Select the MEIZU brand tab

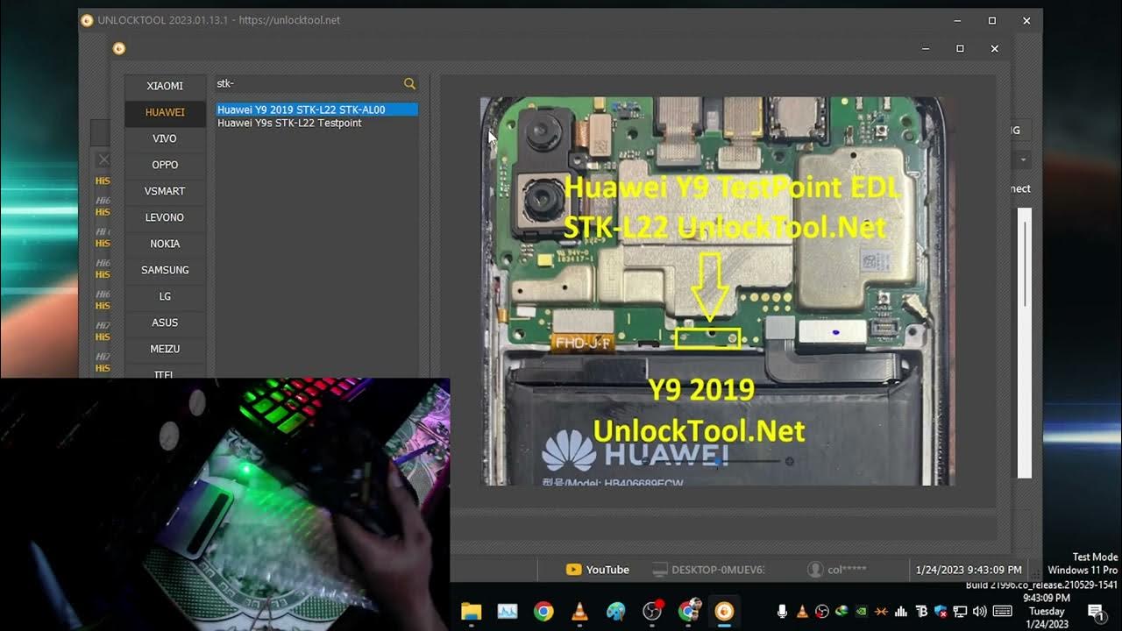(165, 349)
